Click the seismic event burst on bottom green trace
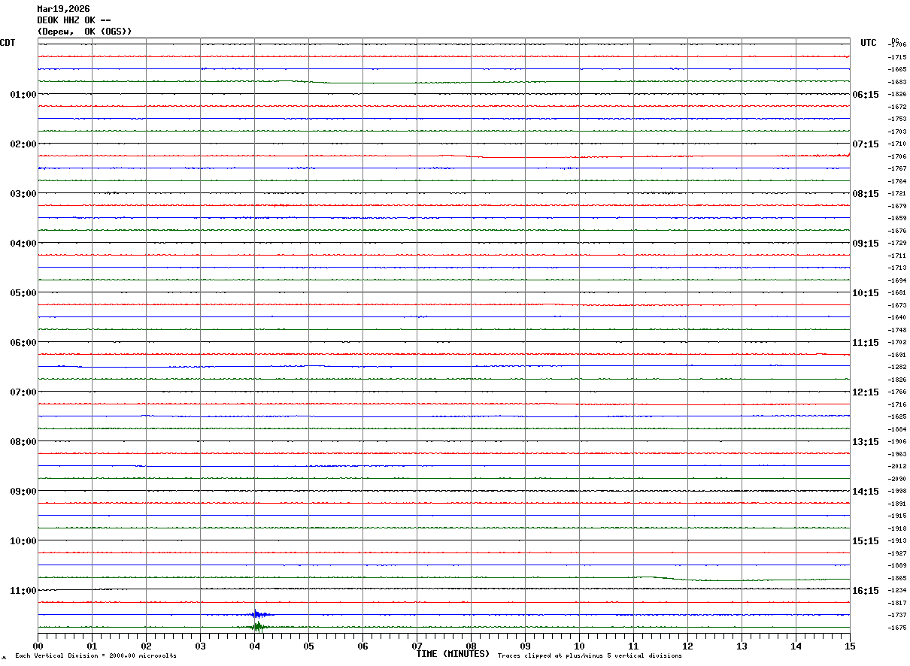Image resolution: width=910 pixels, height=666 pixels. [x=257, y=626]
